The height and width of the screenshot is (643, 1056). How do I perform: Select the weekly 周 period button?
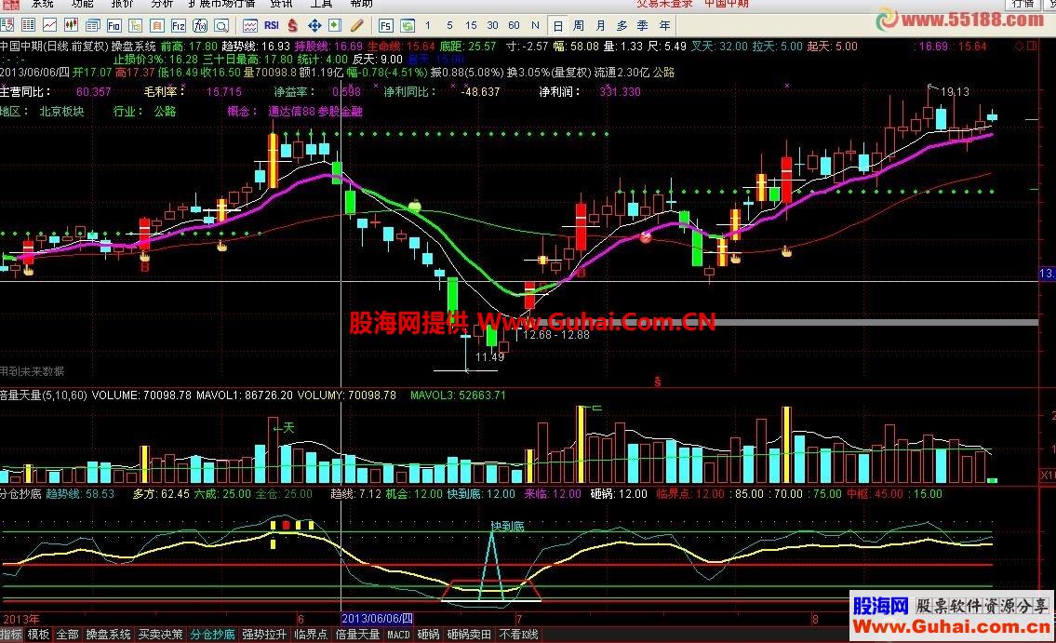[579, 25]
